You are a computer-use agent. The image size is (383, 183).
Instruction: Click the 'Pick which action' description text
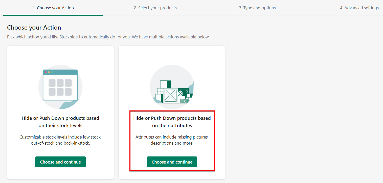pyautogui.click(x=108, y=37)
